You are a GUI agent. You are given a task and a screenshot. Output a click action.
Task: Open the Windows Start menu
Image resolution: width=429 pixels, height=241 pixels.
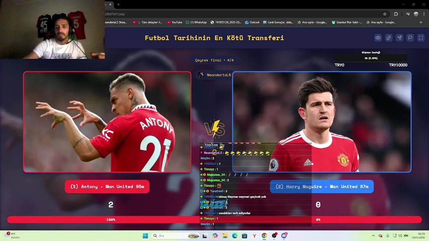[x=145, y=236]
